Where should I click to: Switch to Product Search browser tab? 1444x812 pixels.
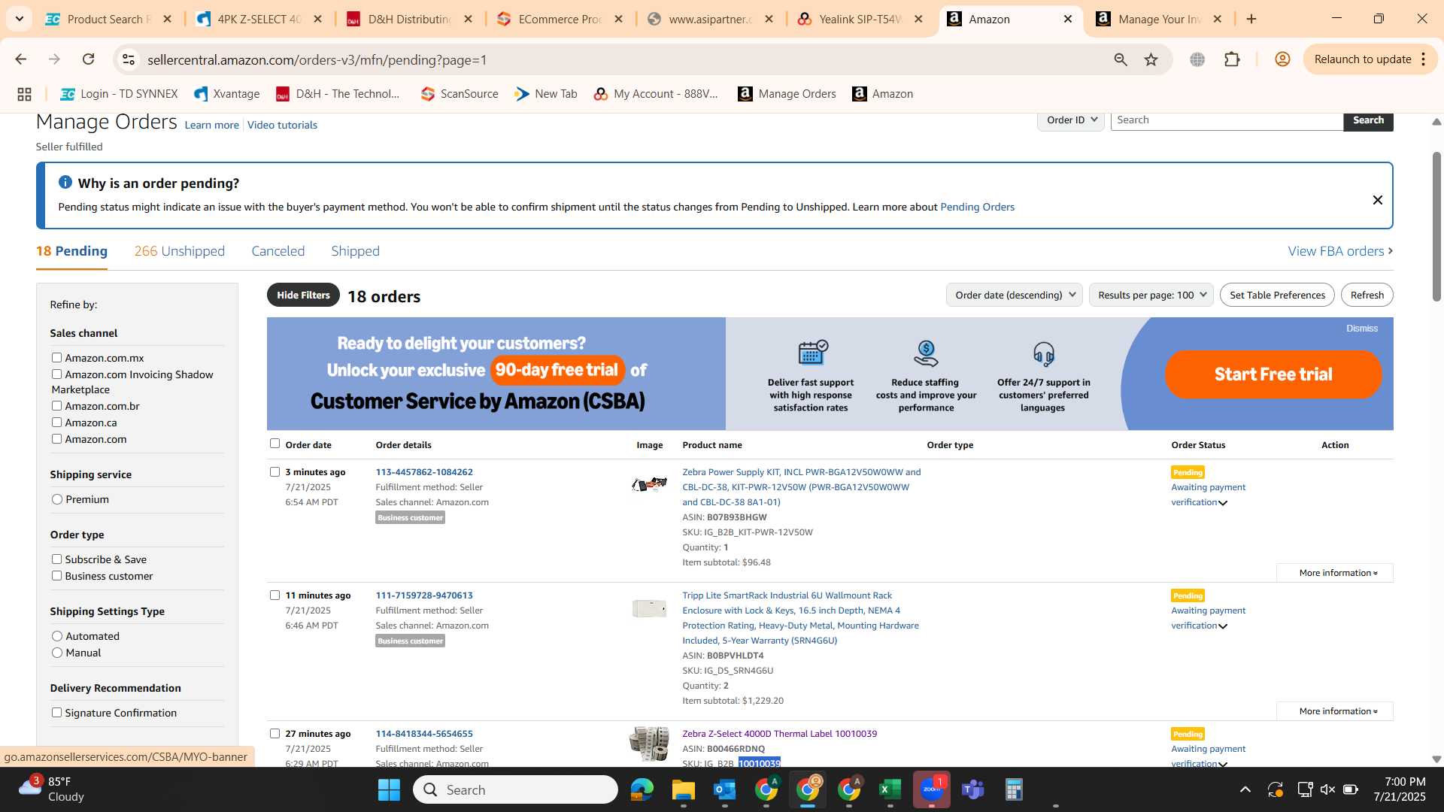[x=109, y=19]
